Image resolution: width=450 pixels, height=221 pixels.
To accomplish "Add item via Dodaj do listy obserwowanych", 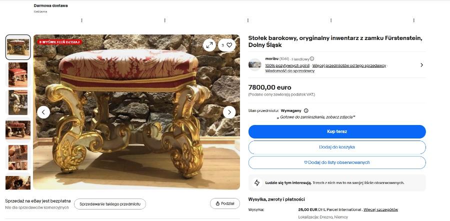I will (337, 162).
